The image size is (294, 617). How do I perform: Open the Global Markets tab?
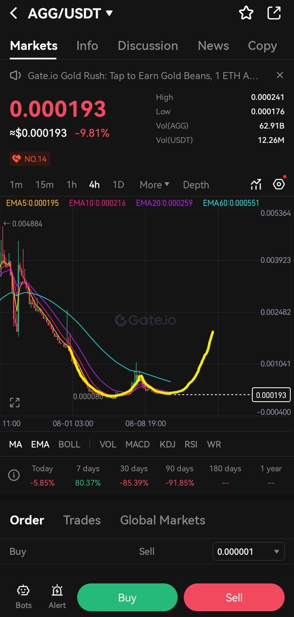point(163,520)
